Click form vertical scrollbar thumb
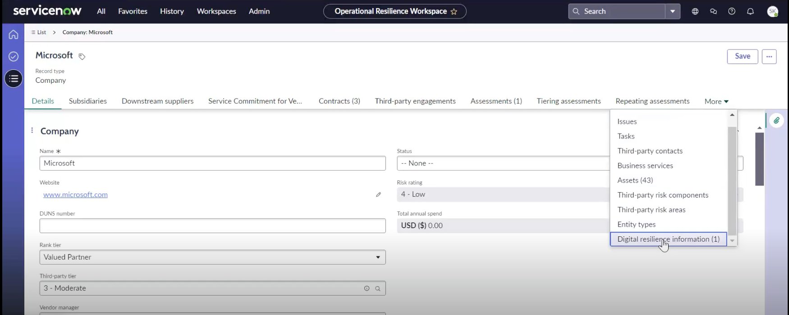789x315 pixels. point(760,159)
